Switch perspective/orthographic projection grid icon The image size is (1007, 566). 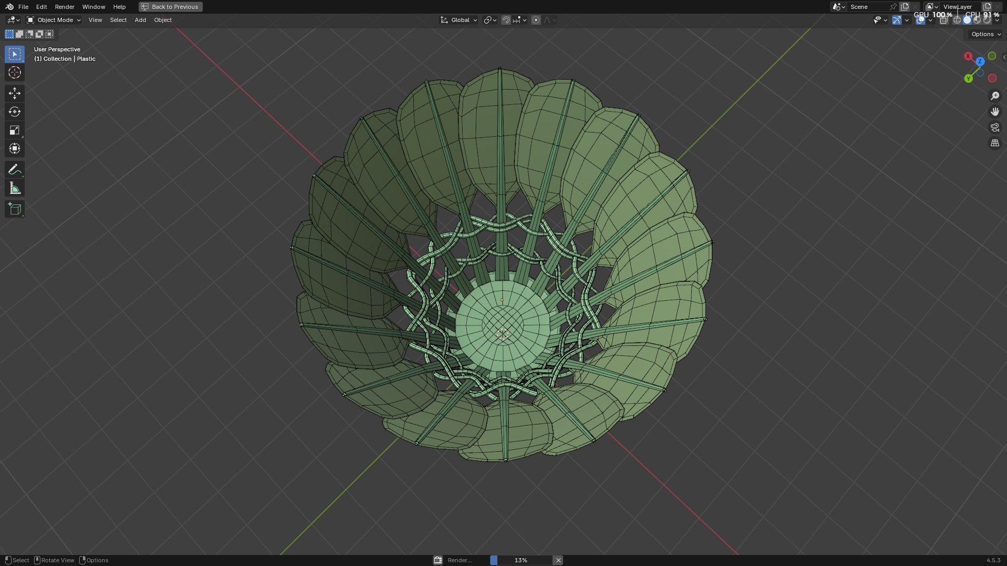tap(995, 143)
